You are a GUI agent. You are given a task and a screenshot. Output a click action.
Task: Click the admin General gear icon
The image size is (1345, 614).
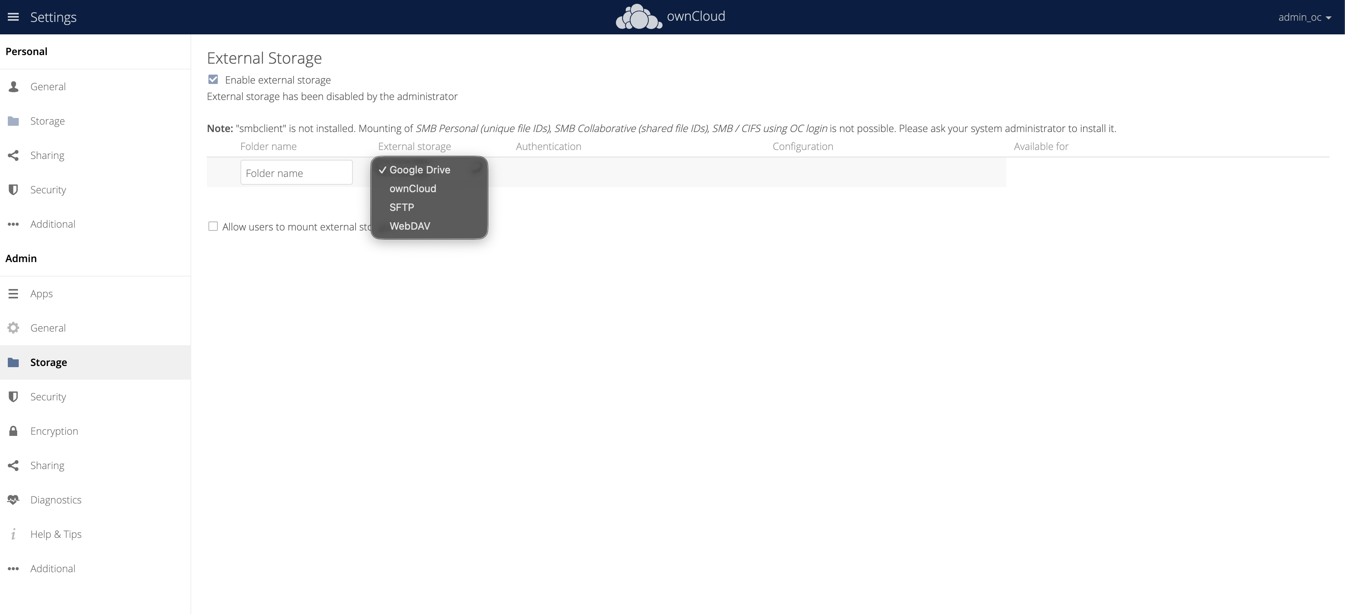point(13,328)
